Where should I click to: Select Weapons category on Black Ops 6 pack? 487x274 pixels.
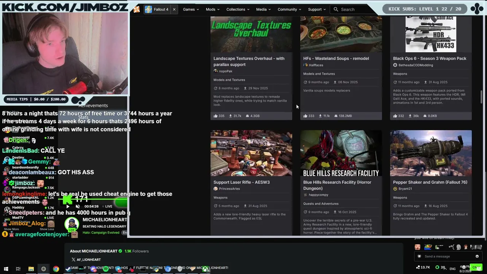pyautogui.click(x=400, y=74)
